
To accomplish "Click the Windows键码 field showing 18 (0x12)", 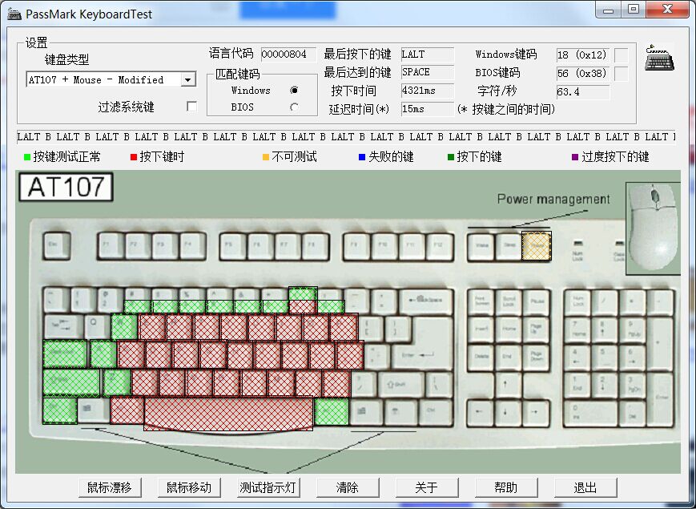I will coord(583,55).
